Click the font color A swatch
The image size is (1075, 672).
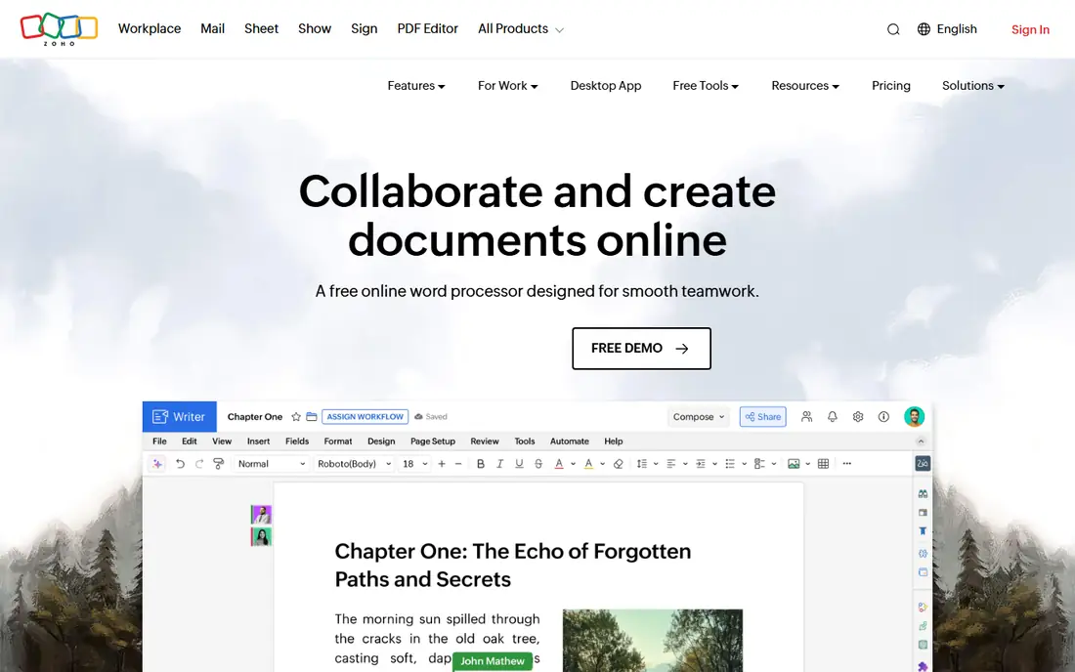click(x=559, y=464)
